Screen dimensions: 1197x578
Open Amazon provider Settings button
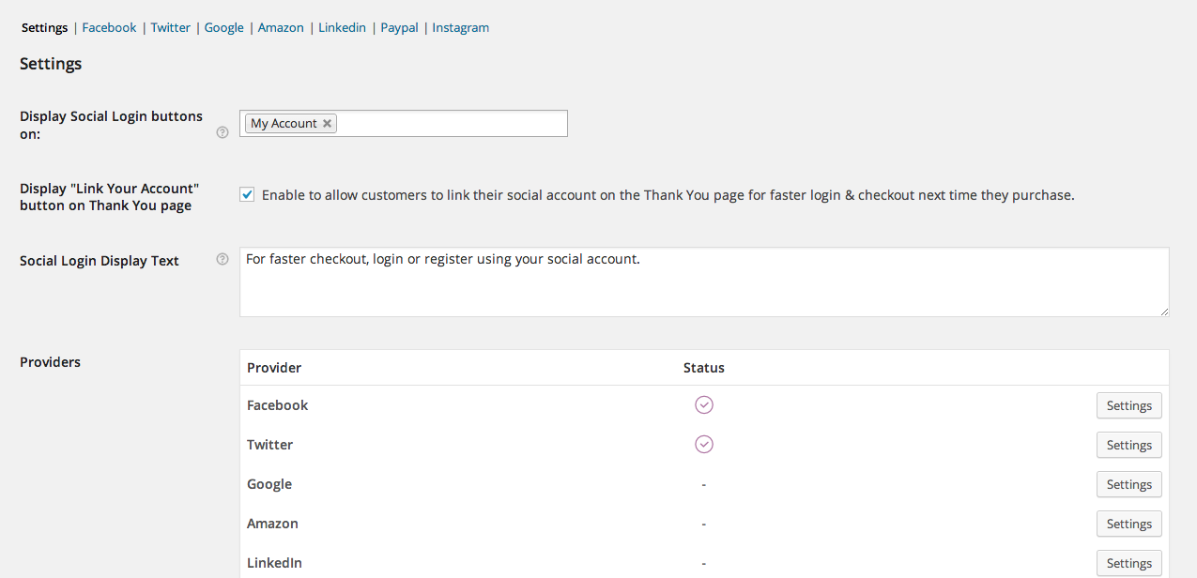[1128, 524]
